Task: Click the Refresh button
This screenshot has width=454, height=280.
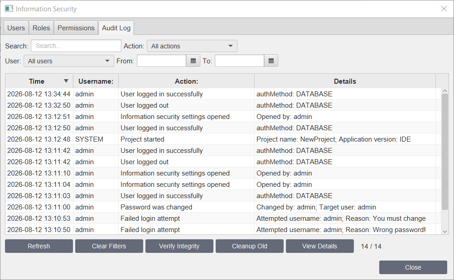Action: tap(39, 246)
